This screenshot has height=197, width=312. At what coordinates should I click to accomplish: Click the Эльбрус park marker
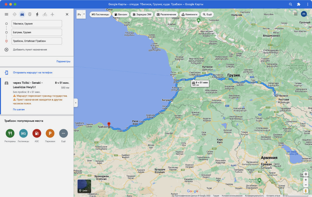199,20
